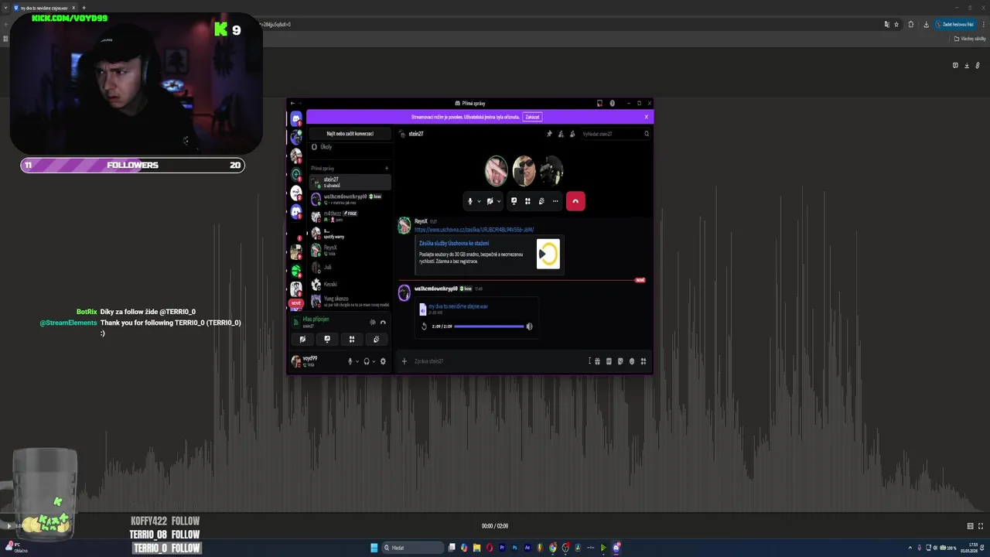The height and width of the screenshot is (557, 990).
Task: Open Discord home direct messages icon
Action: [x=295, y=118]
